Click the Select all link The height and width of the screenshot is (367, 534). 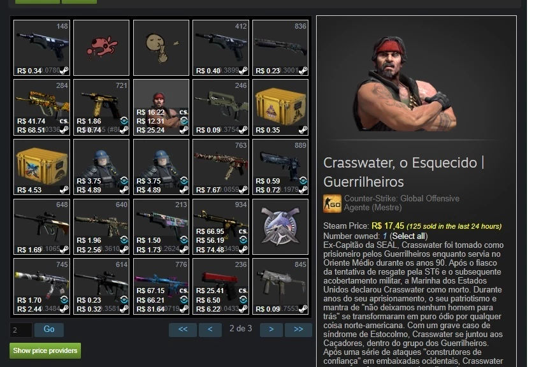pos(408,236)
